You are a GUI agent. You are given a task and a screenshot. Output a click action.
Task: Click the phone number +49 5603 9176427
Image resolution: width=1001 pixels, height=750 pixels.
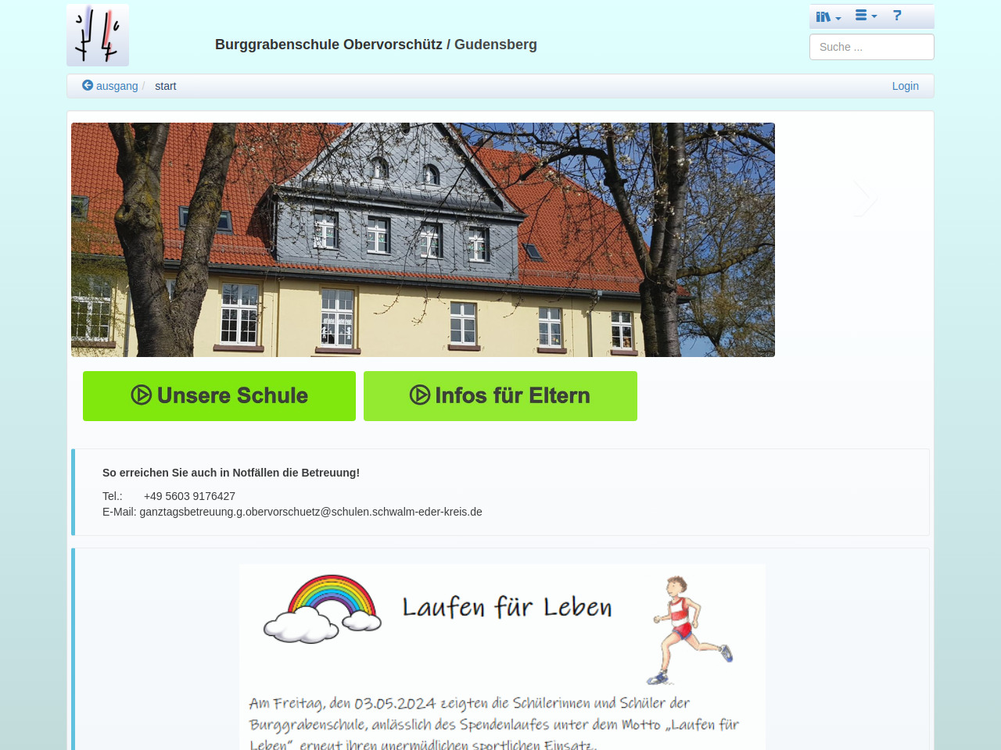pyautogui.click(x=189, y=496)
